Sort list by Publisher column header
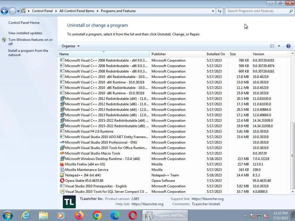 [177, 54]
